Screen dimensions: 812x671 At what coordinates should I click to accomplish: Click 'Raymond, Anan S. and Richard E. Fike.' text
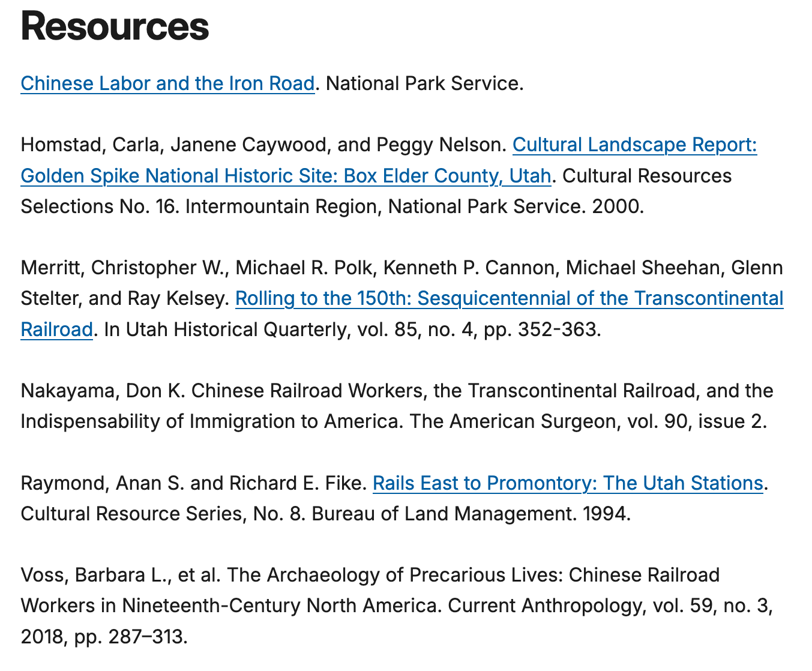[193, 483]
